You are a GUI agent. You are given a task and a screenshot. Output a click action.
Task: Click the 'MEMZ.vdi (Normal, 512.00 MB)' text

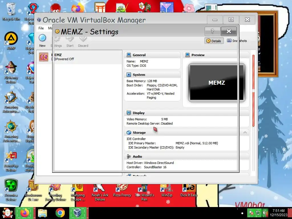[x=197, y=143]
